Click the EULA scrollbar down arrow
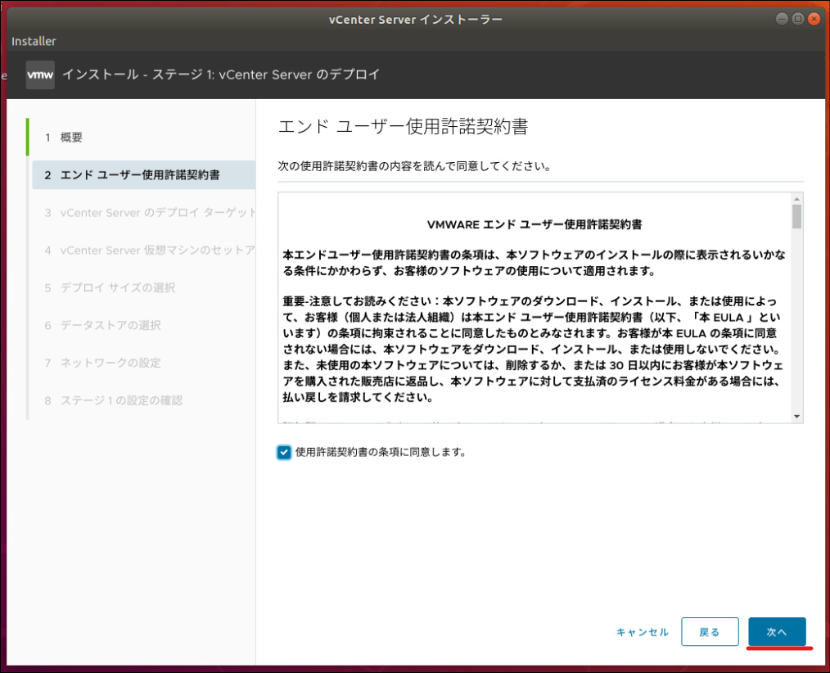The width and height of the screenshot is (830, 673). click(x=796, y=417)
